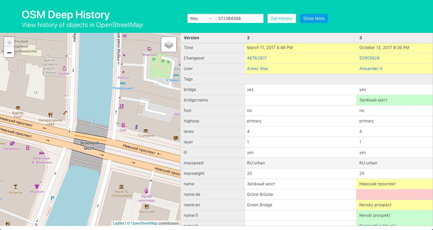The height and width of the screenshot is (230, 433).
Task: Open the Leaflet attribution link
Action: point(118,223)
